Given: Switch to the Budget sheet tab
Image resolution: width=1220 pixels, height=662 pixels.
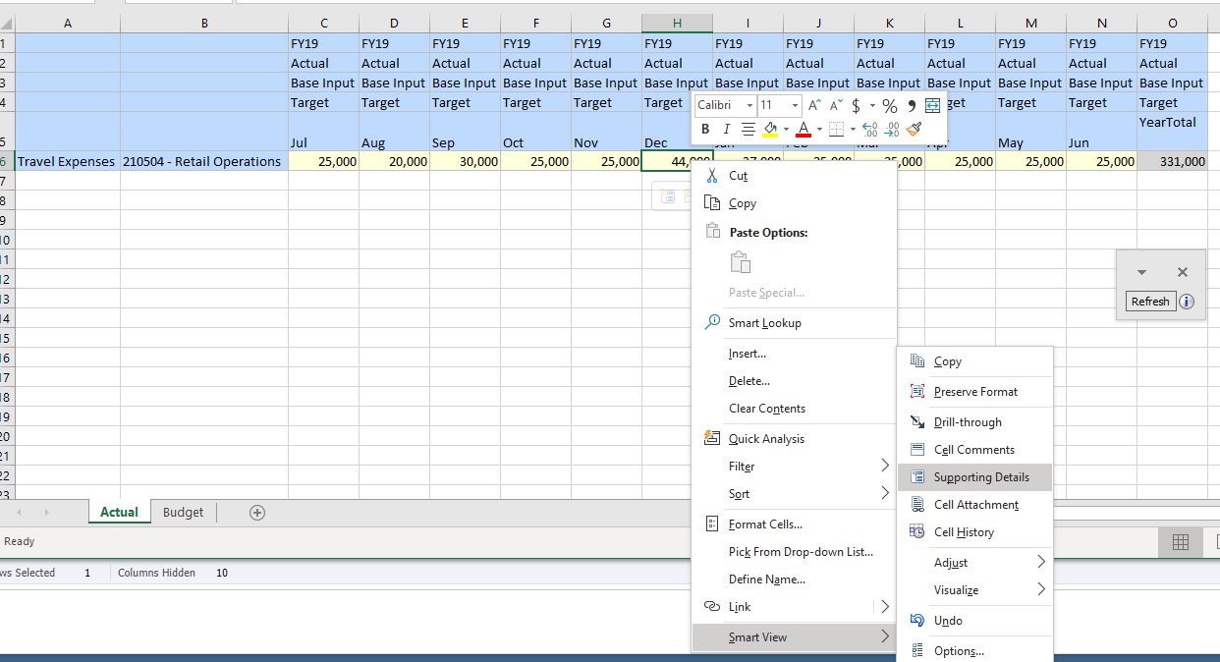Looking at the screenshot, I should (184, 512).
